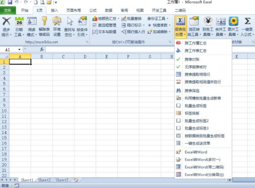Click the 合并工具 icon

pos(221,22)
